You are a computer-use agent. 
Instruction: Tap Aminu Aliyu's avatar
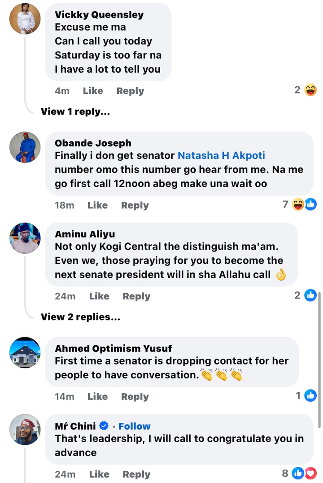(x=25, y=238)
